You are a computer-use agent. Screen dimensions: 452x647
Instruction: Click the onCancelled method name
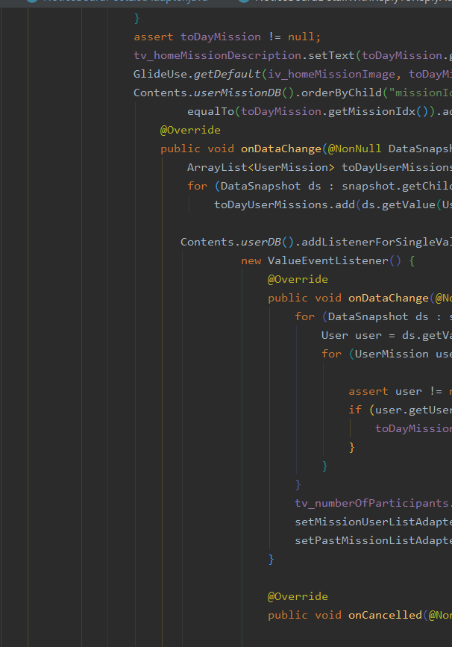385,615
